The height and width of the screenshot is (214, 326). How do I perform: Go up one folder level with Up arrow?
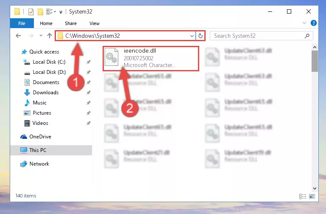point(50,36)
